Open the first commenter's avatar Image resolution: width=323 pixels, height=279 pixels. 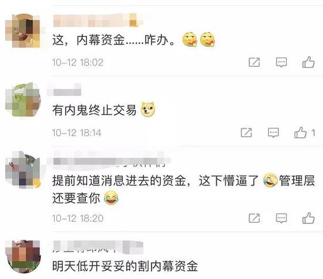tap(23, 30)
